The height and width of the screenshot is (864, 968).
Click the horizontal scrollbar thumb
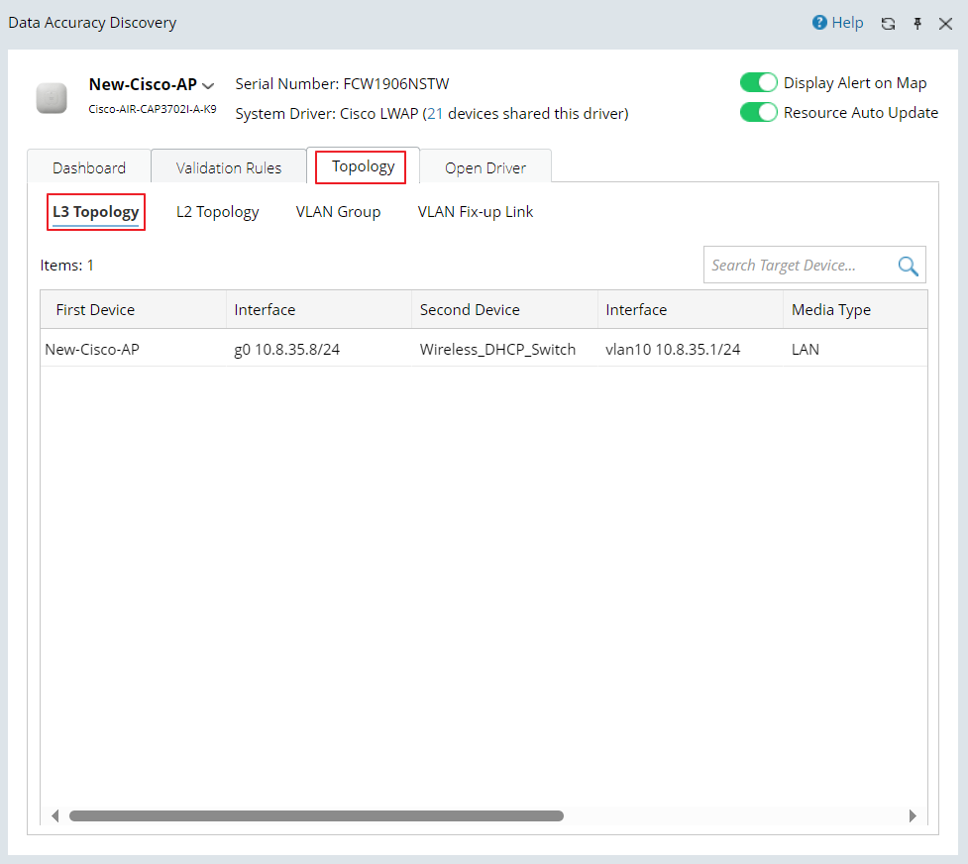tap(316, 815)
